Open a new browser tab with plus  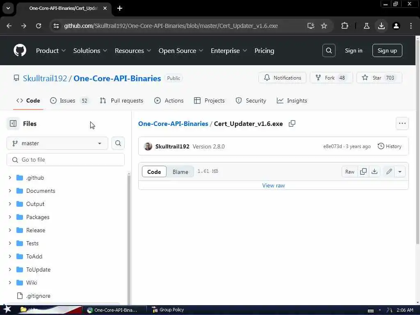pyautogui.click(x=120, y=8)
